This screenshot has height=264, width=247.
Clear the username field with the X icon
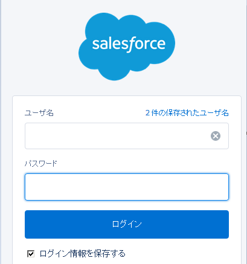(x=216, y=136)
